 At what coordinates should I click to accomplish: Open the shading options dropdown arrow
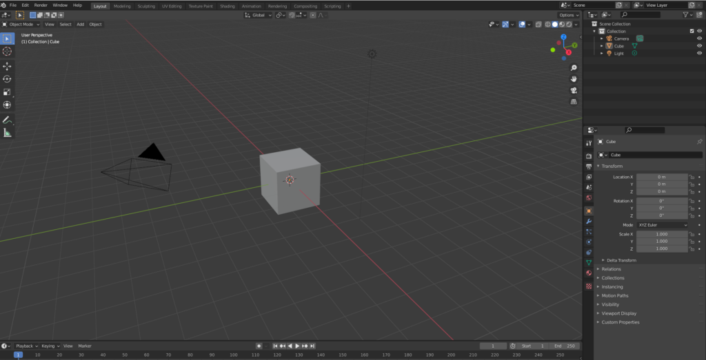pos(577,24)
